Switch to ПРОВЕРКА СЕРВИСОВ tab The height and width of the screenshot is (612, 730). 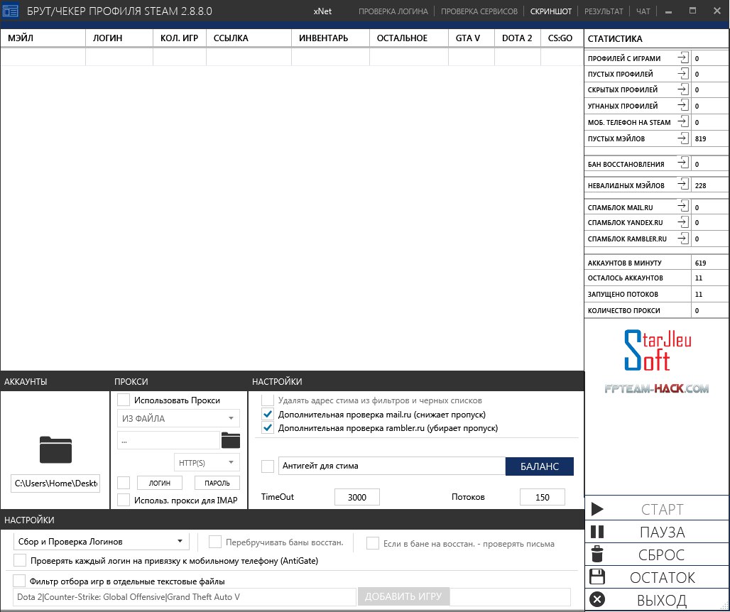[x=479, y=11]
